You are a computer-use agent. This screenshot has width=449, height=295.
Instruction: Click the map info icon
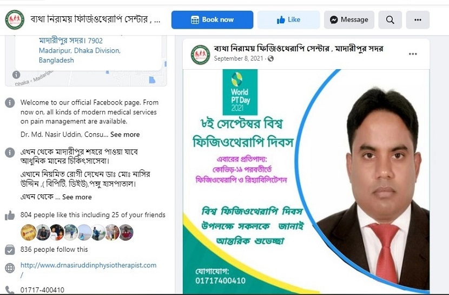click(16, 75)
